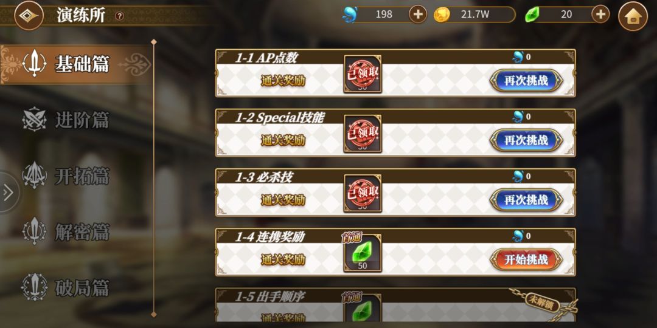Click 再次挑战 for stage 1-2 Special技能

526,140
